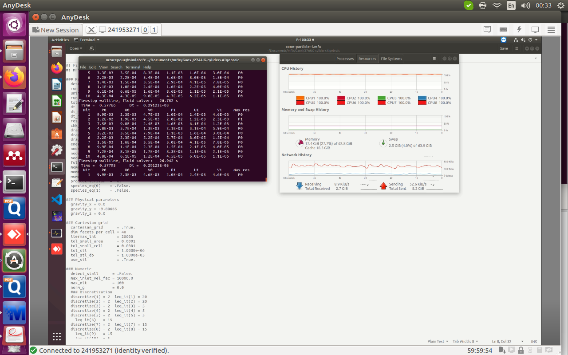This screenshot has height=355, width=568.
Task: Expand the Tab Width: 8 dropdown
Action: pyautogui.click(x=465, y=342)
